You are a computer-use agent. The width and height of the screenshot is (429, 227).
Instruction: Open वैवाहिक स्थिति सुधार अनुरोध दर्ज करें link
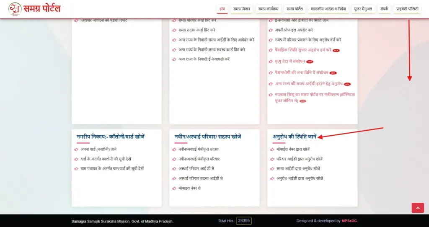(303, 50)
